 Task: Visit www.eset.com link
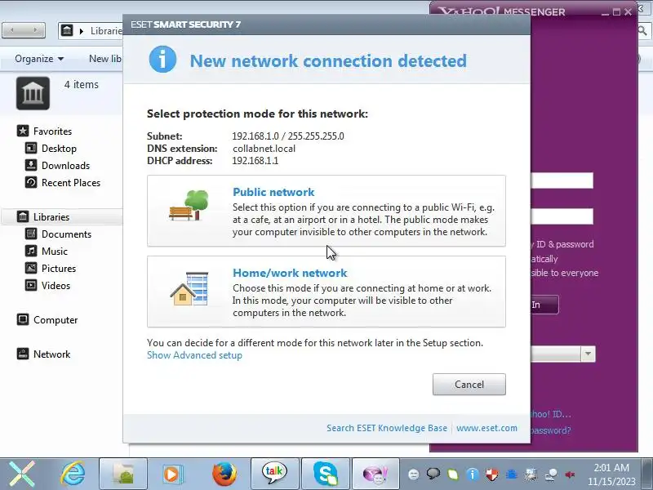pos(486,428)
